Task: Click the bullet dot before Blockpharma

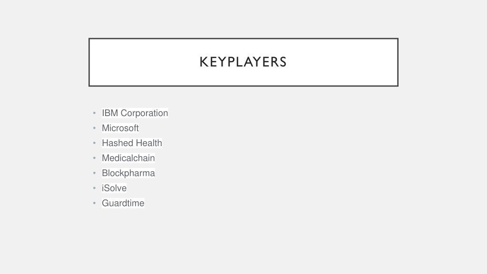Action: (95, 173)
